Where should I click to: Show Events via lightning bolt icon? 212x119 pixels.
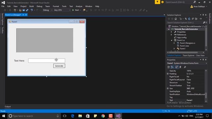180,67
